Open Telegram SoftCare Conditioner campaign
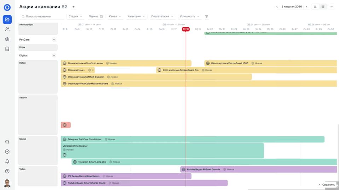 click(193, 139)
